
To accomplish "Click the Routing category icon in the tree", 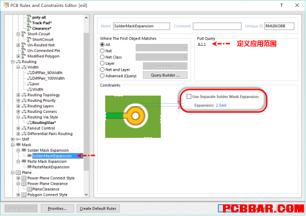I will tap(19, 62).
